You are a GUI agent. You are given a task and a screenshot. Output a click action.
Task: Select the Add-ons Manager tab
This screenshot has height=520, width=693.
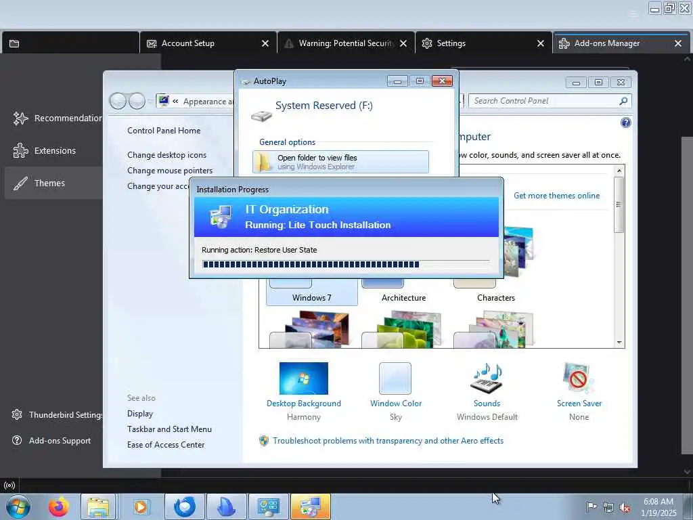coord(621,43)
